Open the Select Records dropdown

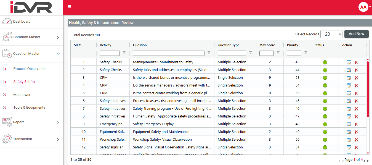pos(331,34)
